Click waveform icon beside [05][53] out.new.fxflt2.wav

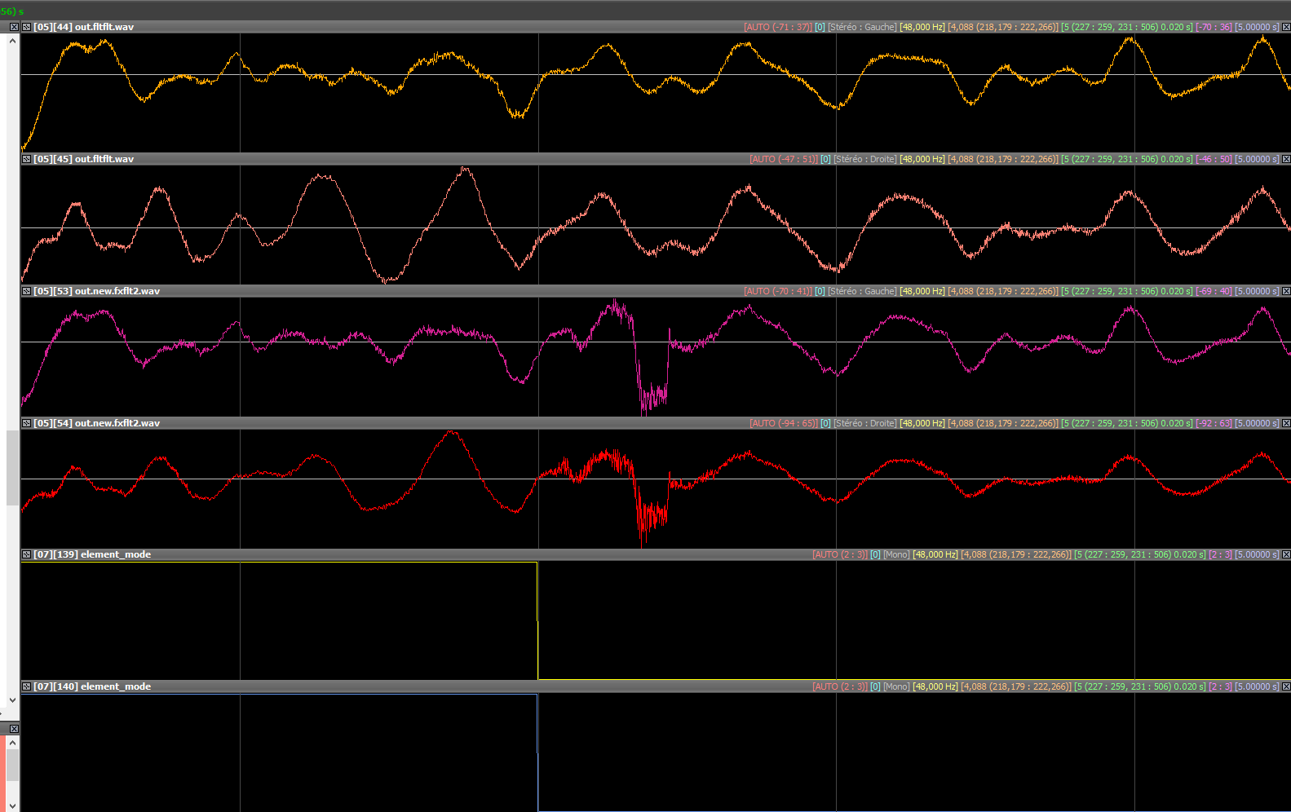[27, 291]
